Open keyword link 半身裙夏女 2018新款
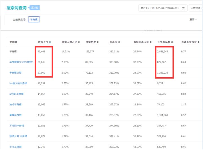The width and height of the screenshot is (203, 150). pos(21,62)
